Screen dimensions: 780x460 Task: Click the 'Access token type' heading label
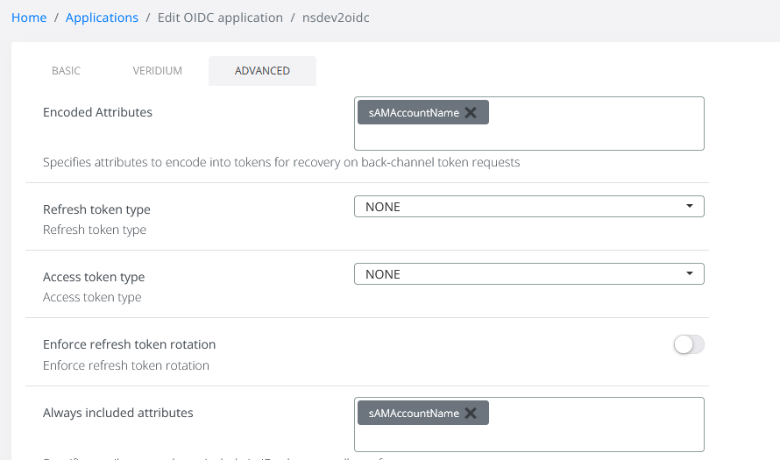pyautogui.click(x=94, y=277)
